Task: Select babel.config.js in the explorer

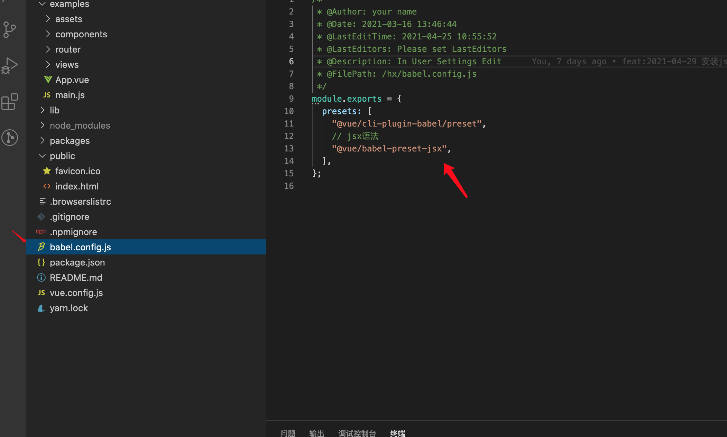Action: [146, 247]
